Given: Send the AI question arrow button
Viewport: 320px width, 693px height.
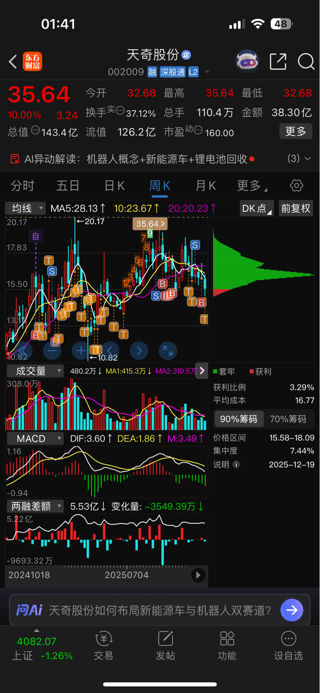Looking at the screenshot, I should (x=292, y=610).
